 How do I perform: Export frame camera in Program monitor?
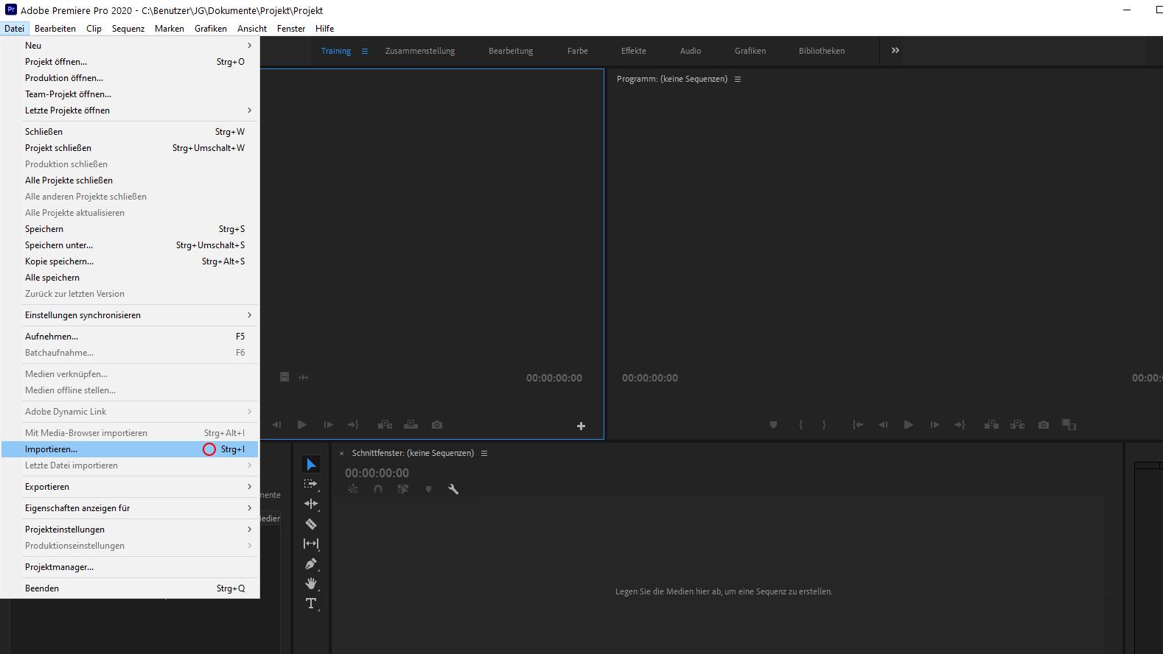[x=1044, y=425]
